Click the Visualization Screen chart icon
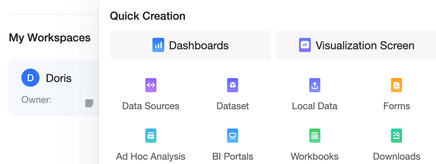Screen dimensions: 436x164 click(x=305, y=45)
